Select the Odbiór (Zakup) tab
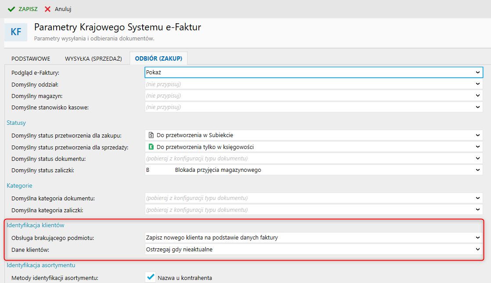Screen dimensions: 491x283 coord(158,58)
